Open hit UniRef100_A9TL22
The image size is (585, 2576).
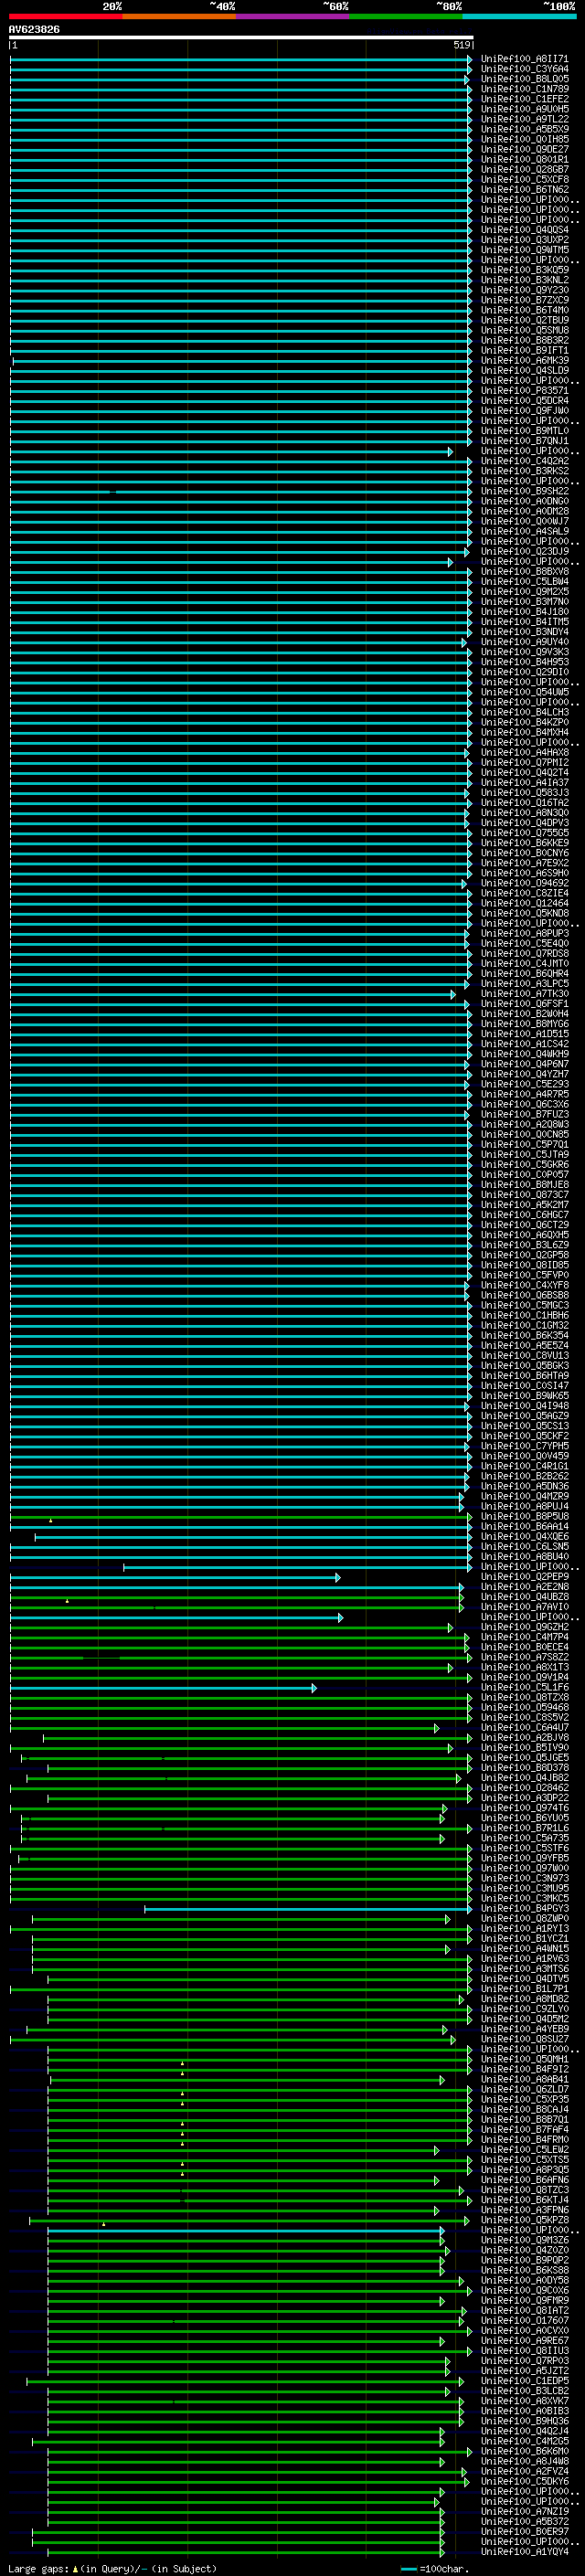(x=525, y=119)
